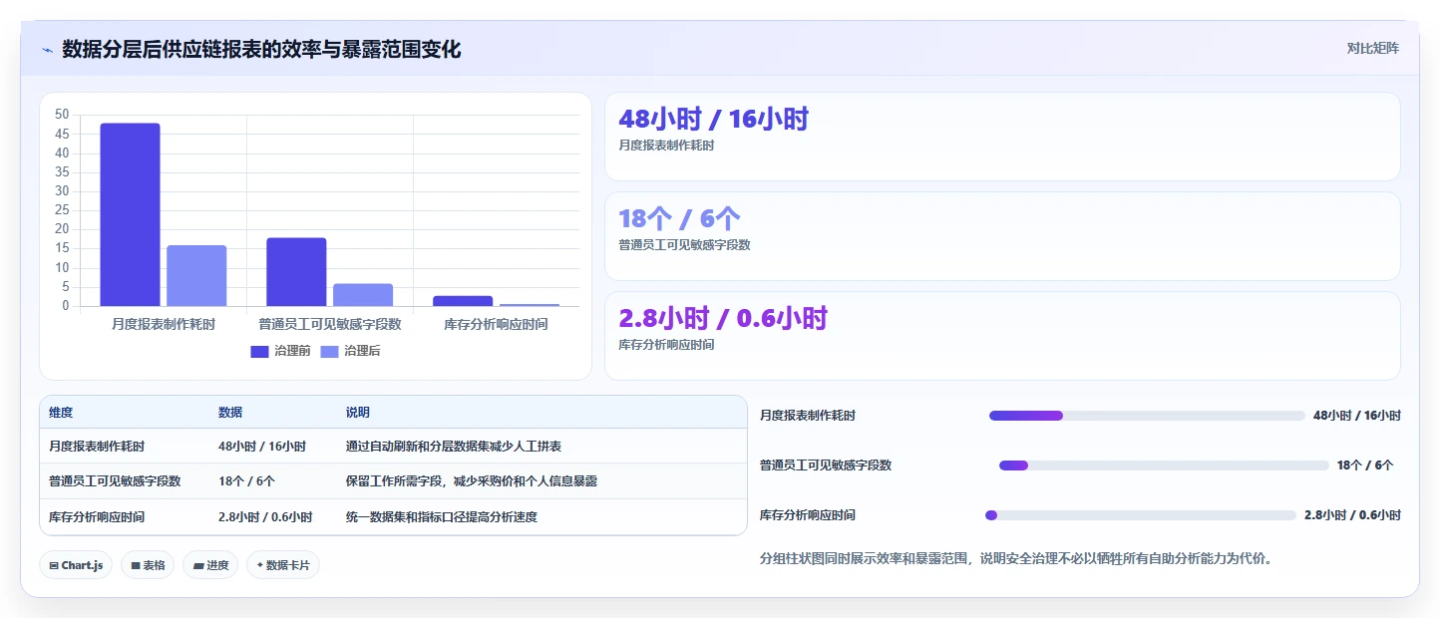Click the 48小时 / 16小时 value beside progress bar

coord(1357,416)
